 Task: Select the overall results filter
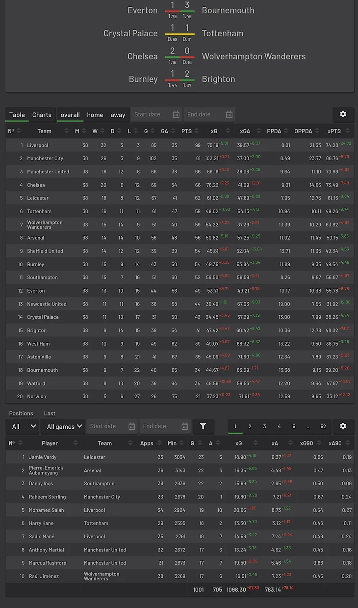coord(70,115)
